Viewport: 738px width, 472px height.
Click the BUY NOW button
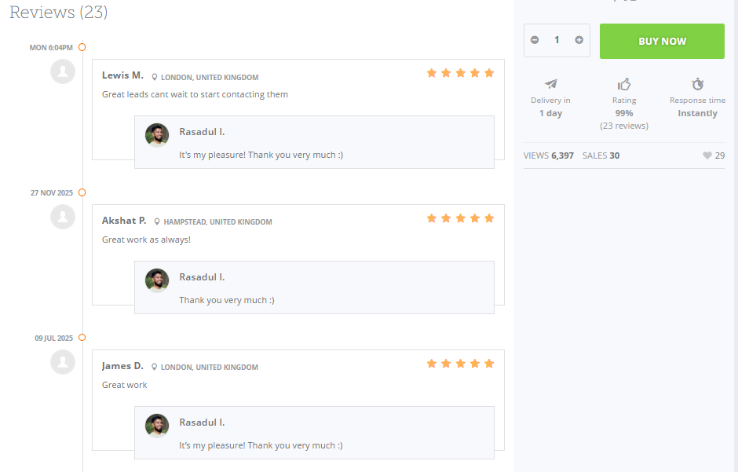tap(662, 39)
